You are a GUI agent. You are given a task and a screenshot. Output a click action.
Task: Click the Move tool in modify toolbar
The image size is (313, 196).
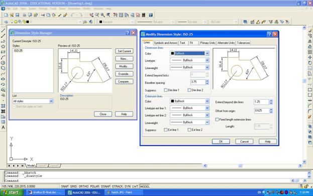pyautogui.click(x=310, y=57)
